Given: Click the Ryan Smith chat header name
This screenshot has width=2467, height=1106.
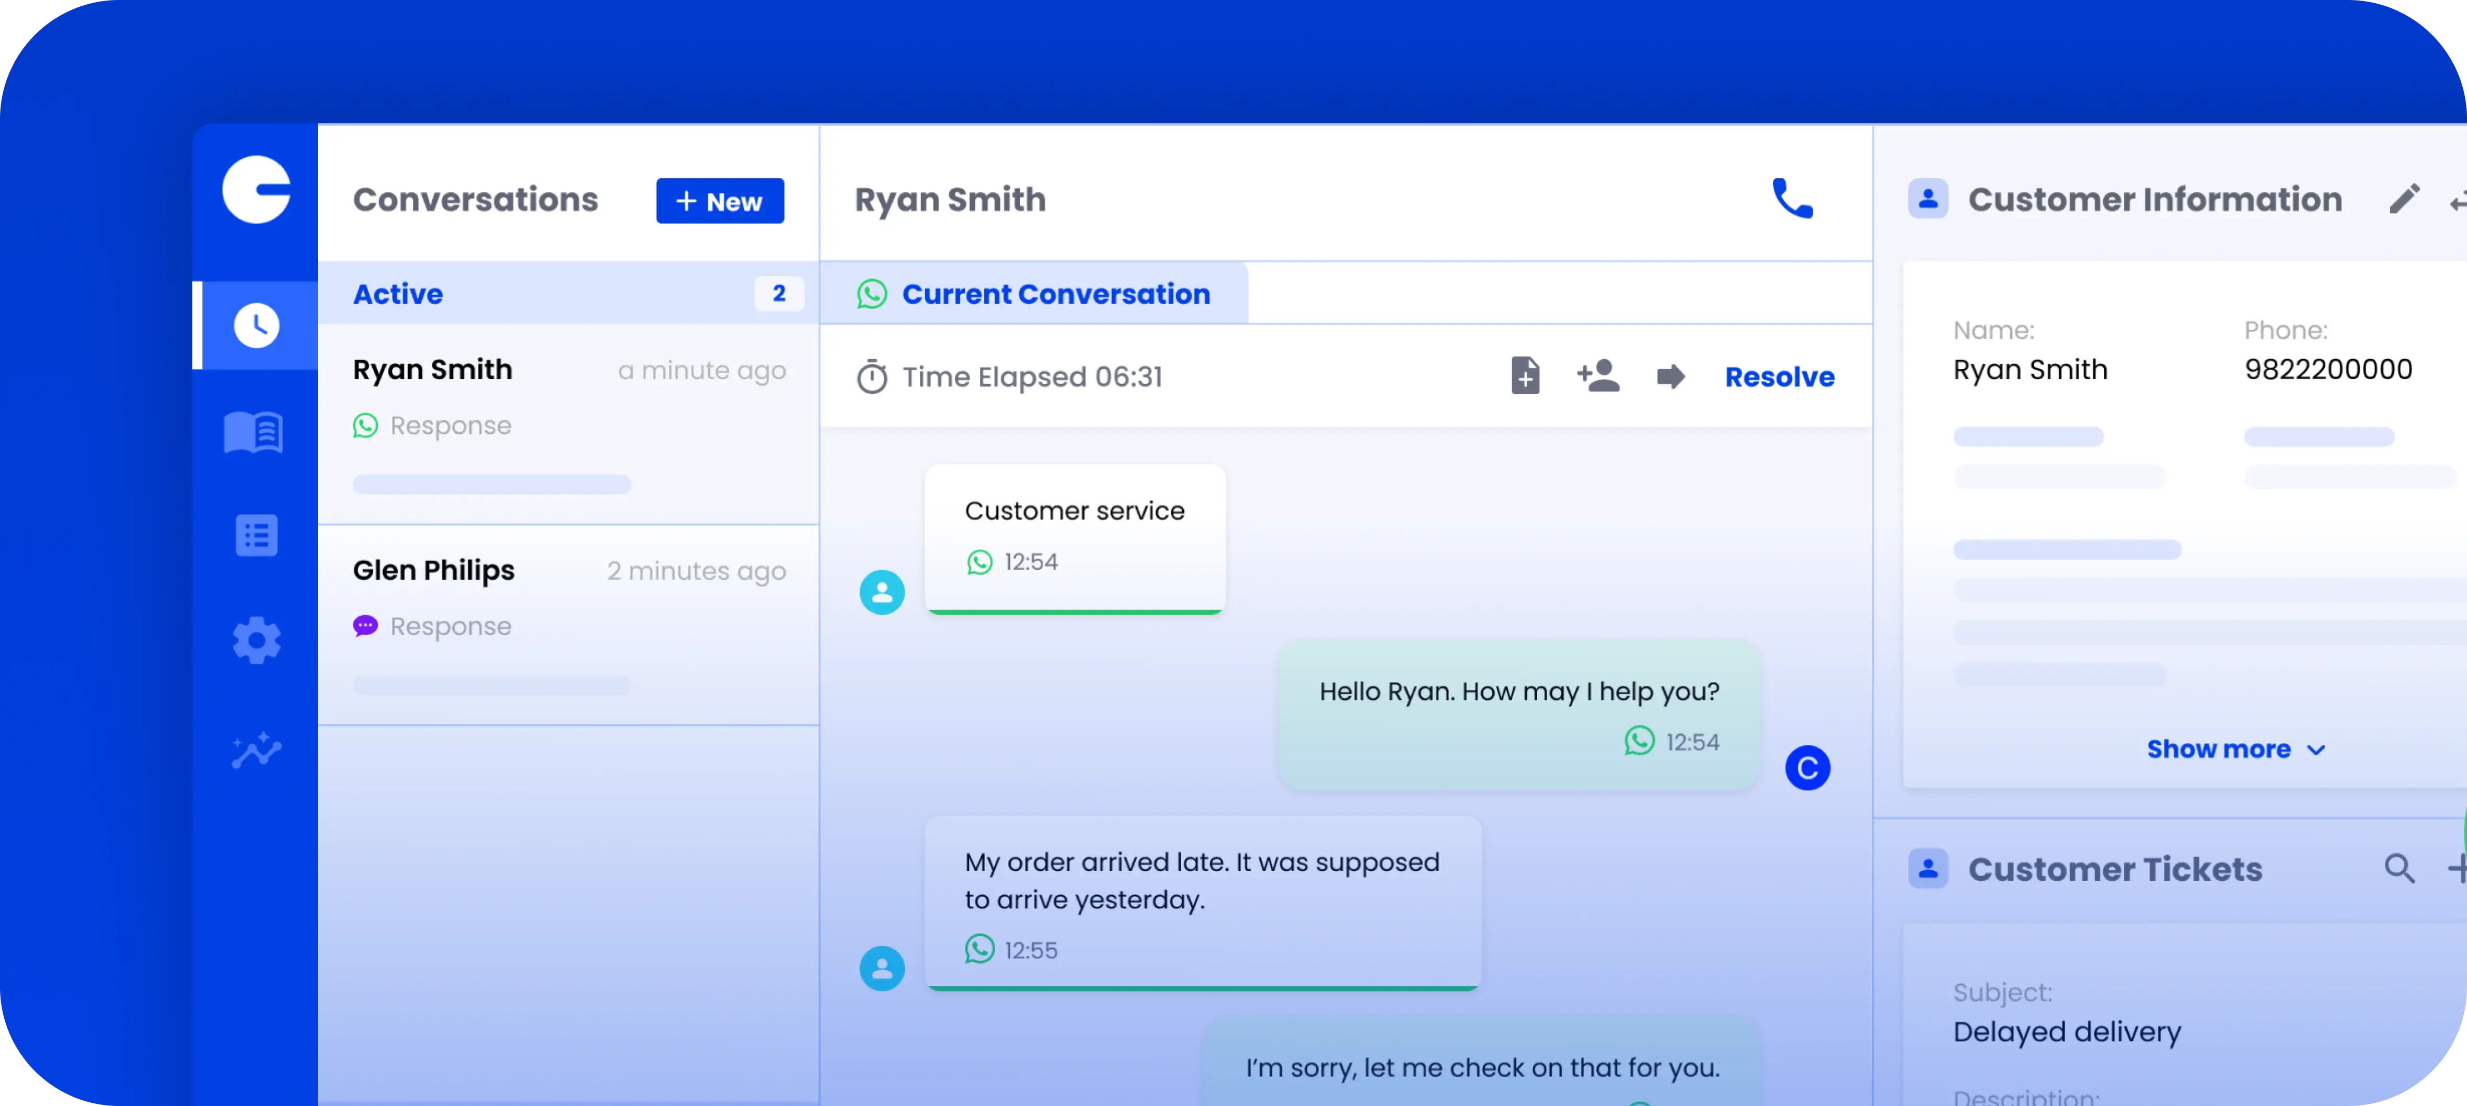Looking at the screenshot, I should tap(950, 199).
